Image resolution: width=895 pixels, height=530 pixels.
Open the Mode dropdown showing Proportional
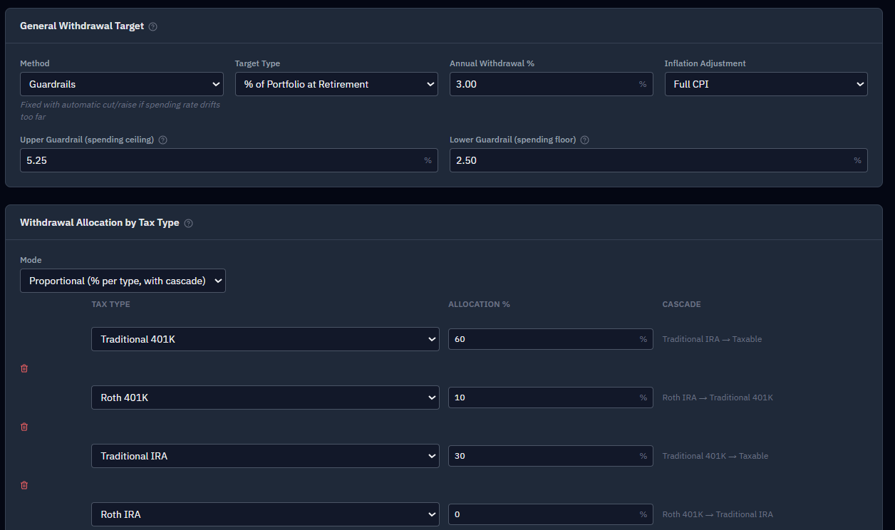click(x=123, y=281)
